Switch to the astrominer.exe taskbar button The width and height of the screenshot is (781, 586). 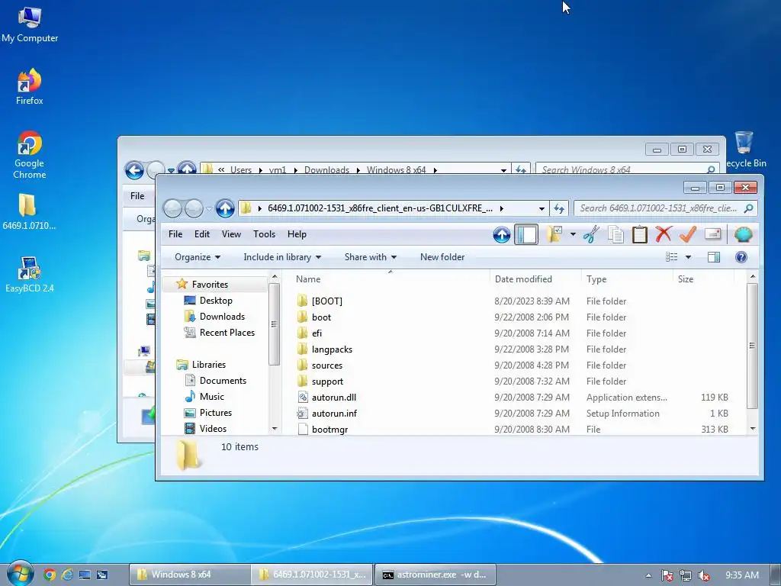[435, 575]
